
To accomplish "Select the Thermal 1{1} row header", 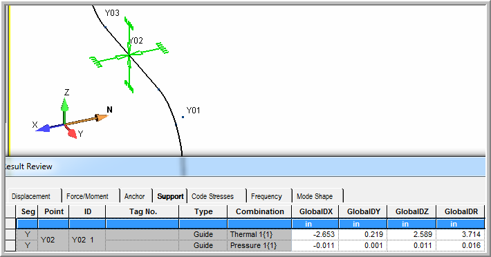I will point(10,234).
